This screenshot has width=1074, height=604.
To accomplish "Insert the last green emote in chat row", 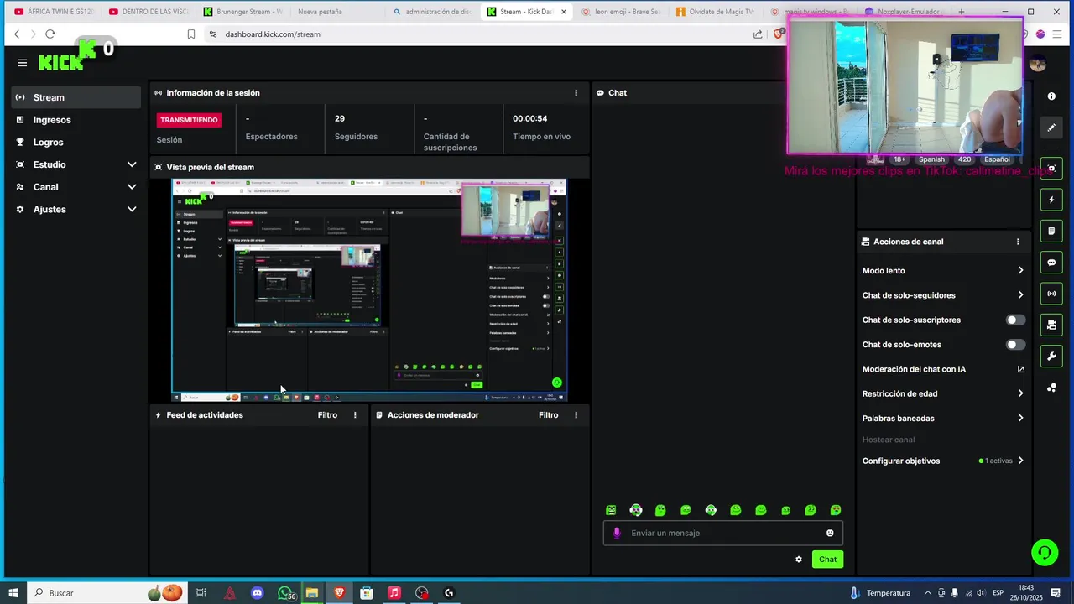I will [x=836, y=510].
